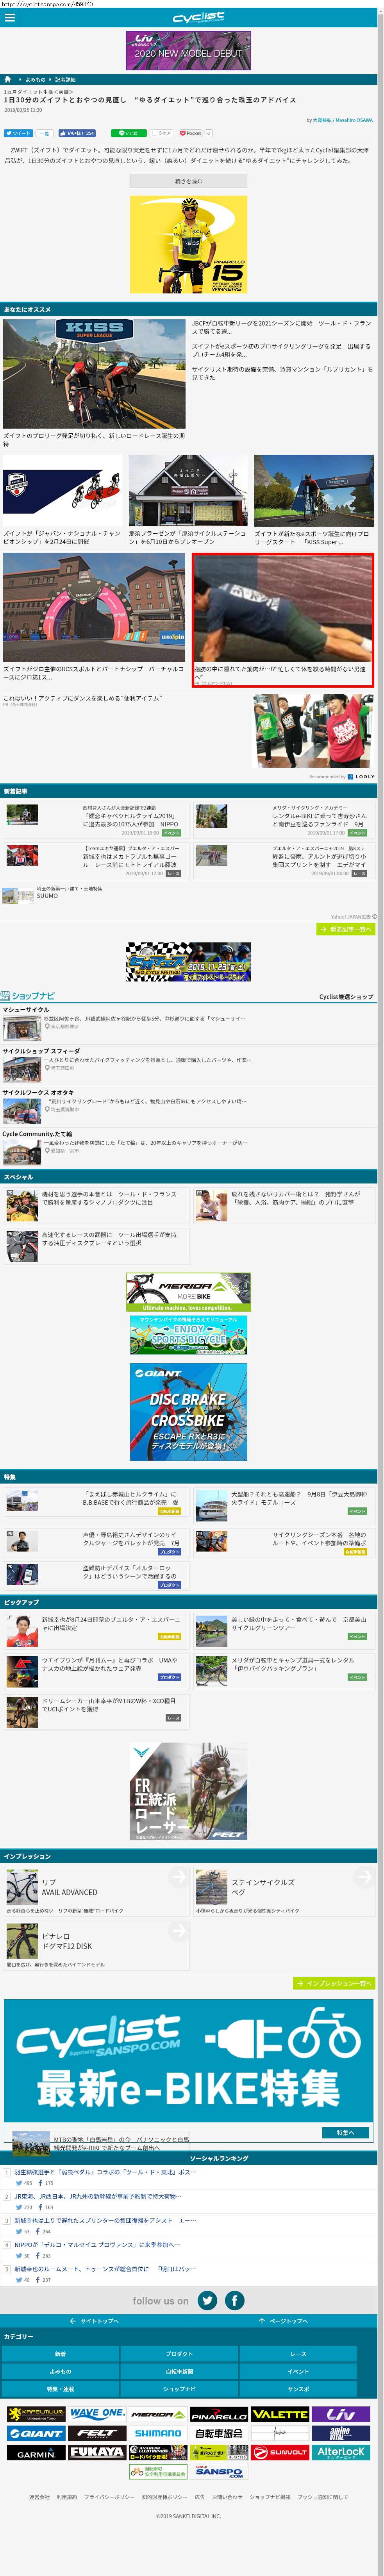Open the よみもの category tile in footer

(61, 2371)
